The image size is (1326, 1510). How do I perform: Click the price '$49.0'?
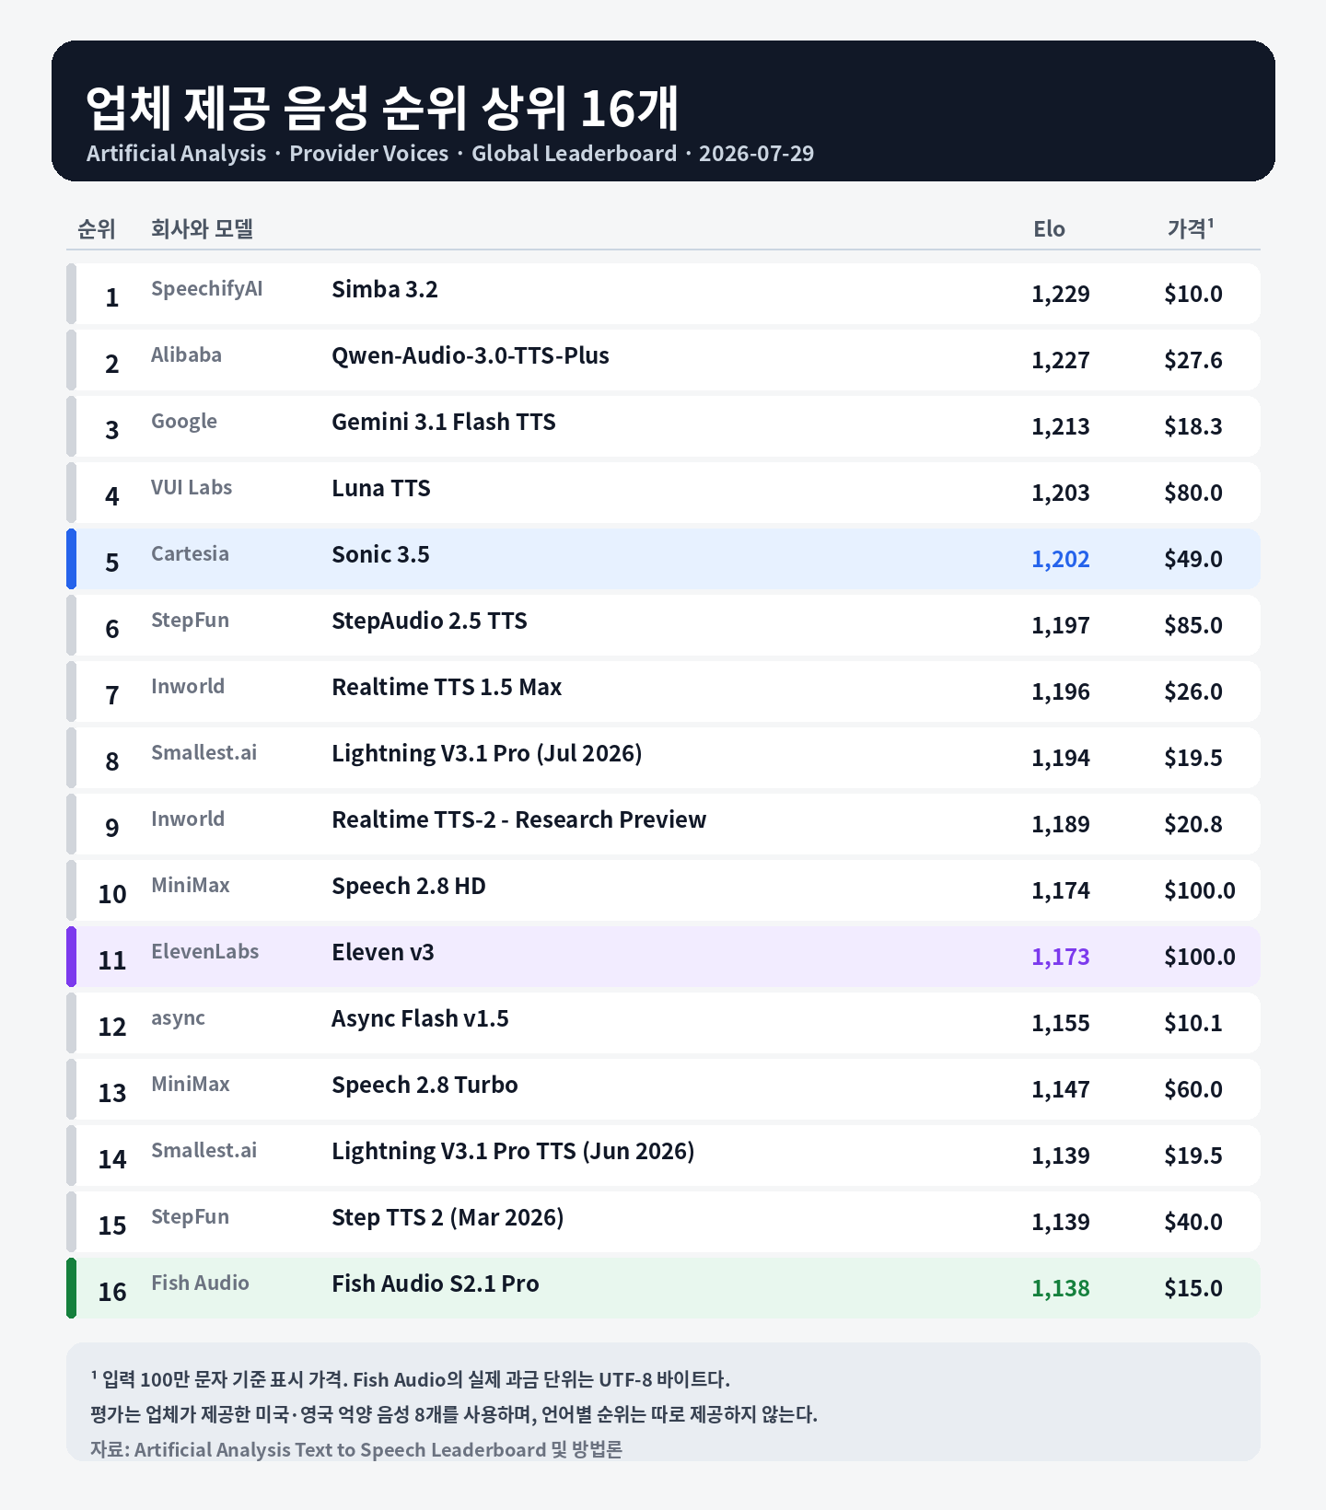(1193, 559)
